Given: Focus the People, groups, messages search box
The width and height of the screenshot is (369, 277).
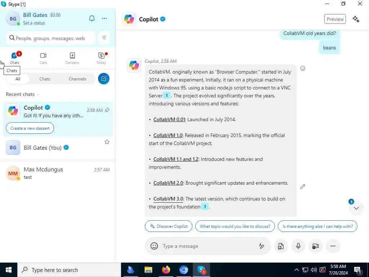Looking at the screenshot, I should [x=50, y=38].
